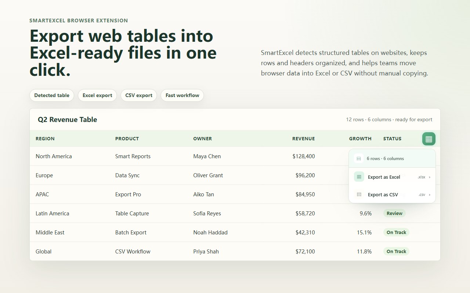Click the Excel grid icon beside Export as Excel
Image resolution: width=470 pixels, height=293 pixels.
[359, 177]
